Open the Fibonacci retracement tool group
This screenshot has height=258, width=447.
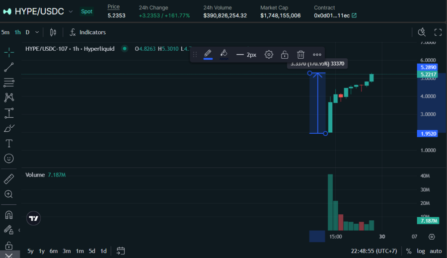click(9, 83)
